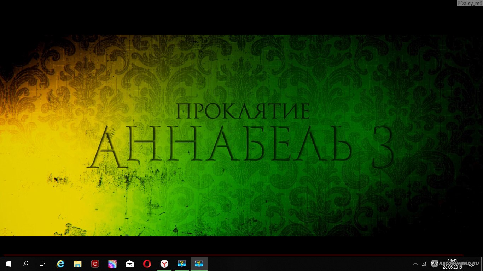Select the active Snip & Sketch taskbar icon
This screenshot has height=271, width=483.
pyautogui.click(x=199, y=264)
